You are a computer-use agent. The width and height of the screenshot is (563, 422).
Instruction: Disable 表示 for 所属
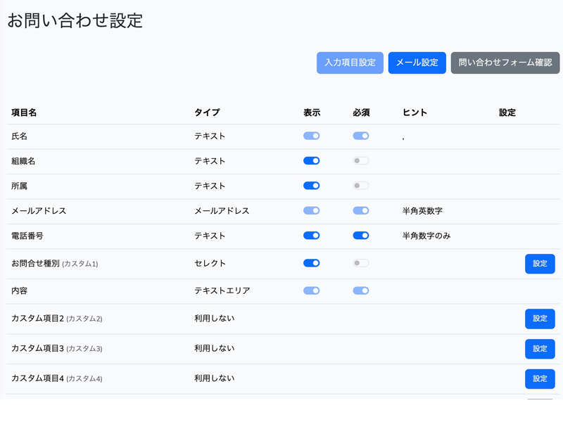pyautogui.click(x=311, y=186)
